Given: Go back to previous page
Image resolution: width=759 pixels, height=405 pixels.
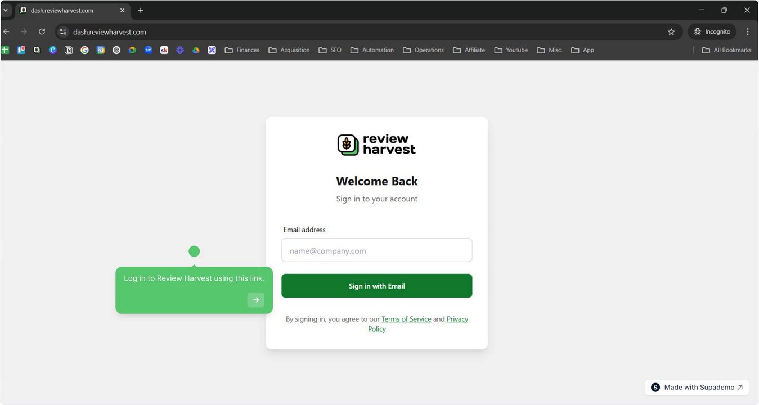Looking at the screenshot, I should pyautogui.click(x=6, y=32).
